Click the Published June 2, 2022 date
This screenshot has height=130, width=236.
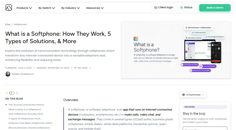coord(19,68)
